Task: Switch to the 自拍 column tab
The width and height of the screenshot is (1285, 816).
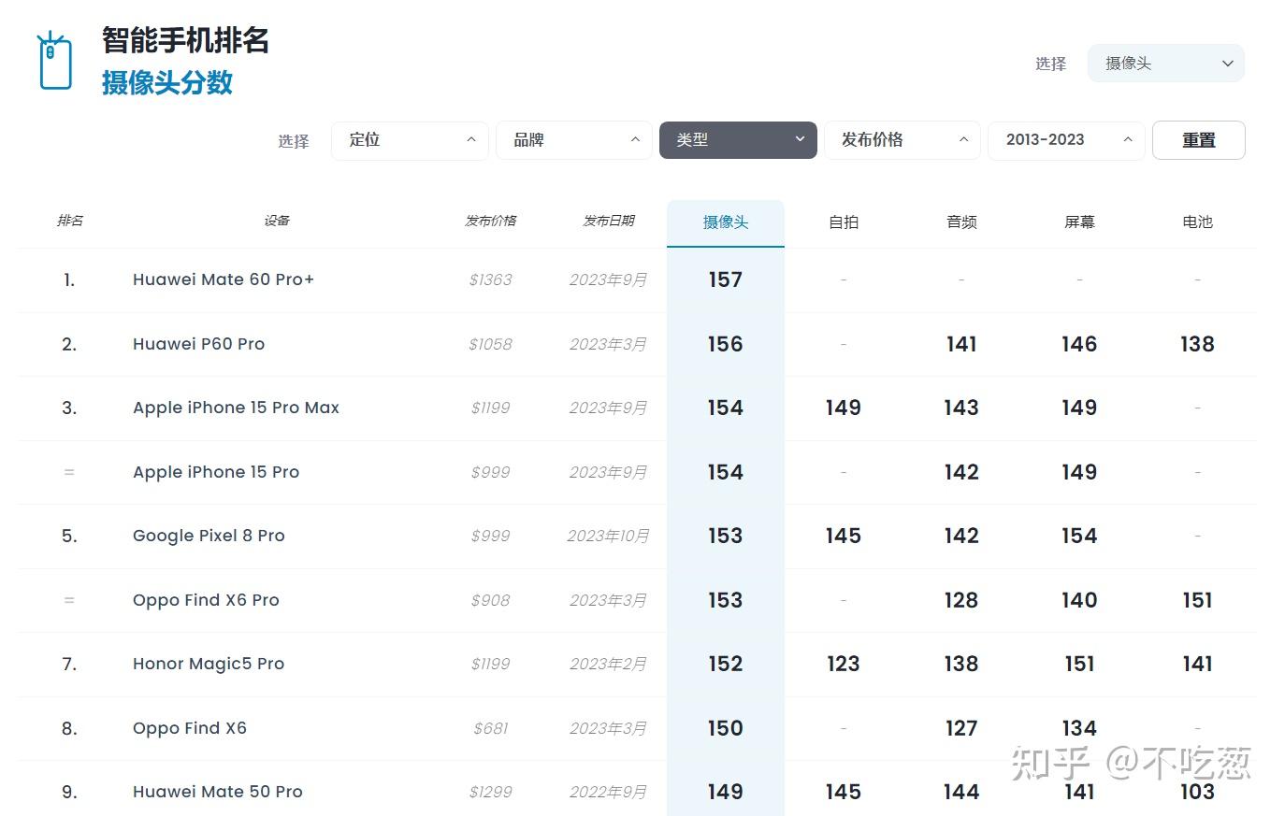Action: coord(844,222)
